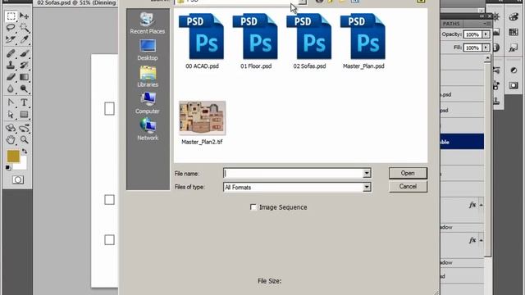Select file Master_Plan.psd

(x=363, y=42)
